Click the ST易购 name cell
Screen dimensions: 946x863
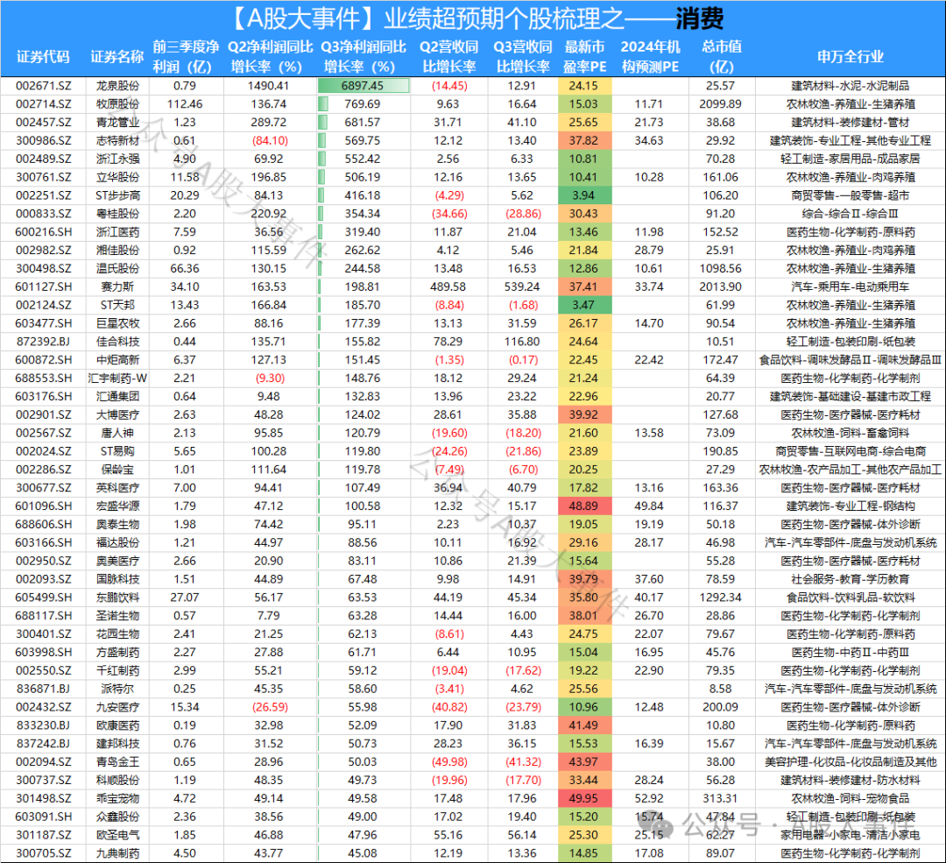point(117,451)
